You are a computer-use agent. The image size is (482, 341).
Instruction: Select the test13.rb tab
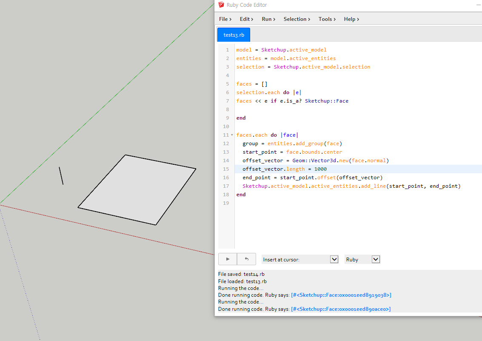(x=234, y=35)
